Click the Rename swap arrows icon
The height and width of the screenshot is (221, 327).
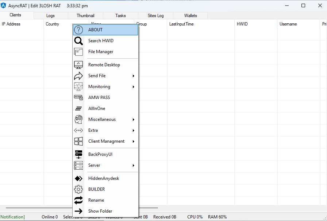click(x=78, y=200)
